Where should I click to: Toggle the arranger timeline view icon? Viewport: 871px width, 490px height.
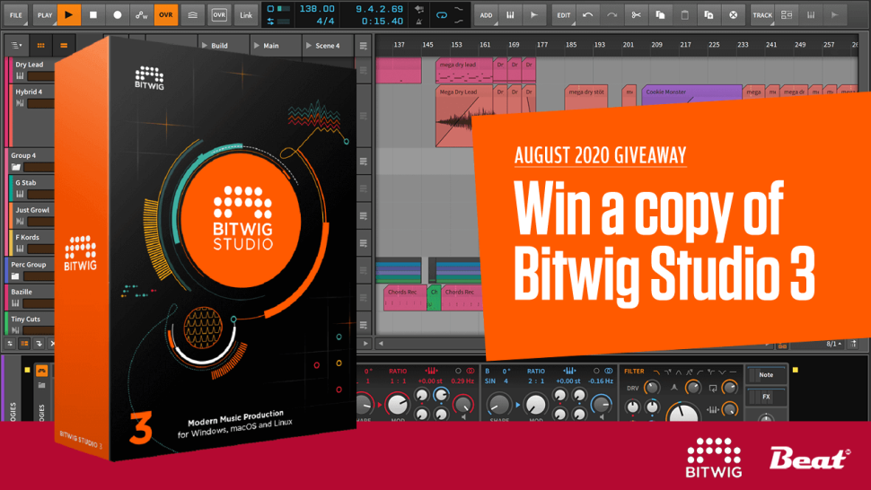(64, 46)
